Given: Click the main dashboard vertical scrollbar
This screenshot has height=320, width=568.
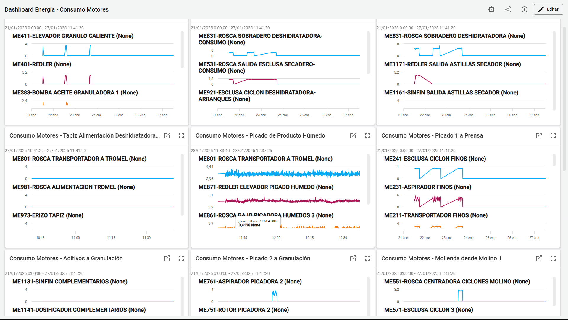Looking at the screenshot, I should [564, 99].
